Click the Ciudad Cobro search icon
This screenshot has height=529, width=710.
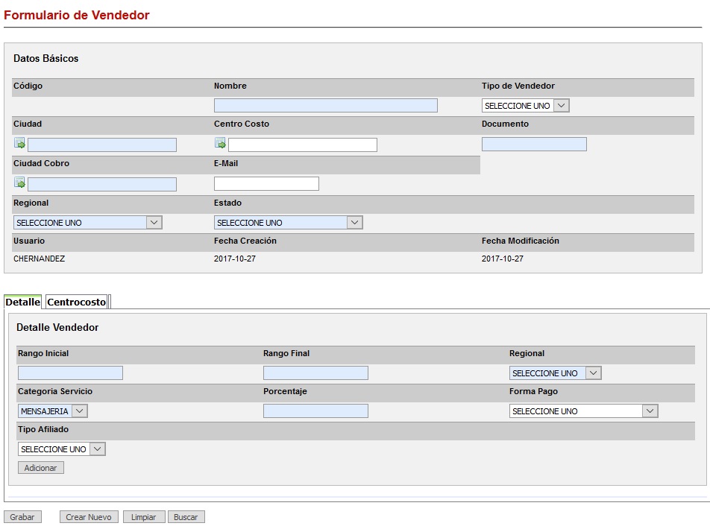pyautogui.click(x=19, y=183)
